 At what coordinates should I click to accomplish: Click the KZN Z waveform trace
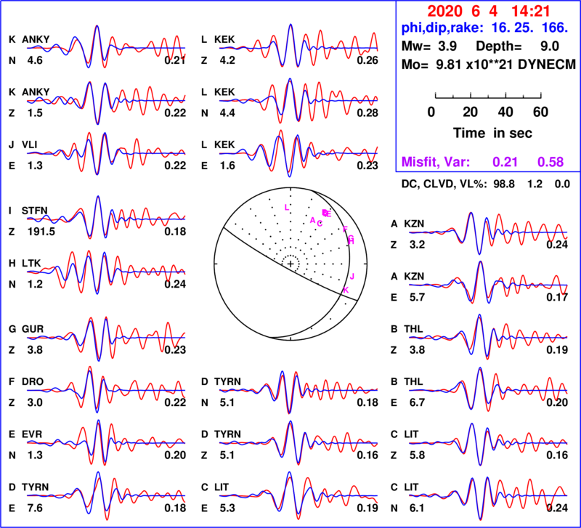click(x=488, y=233)
